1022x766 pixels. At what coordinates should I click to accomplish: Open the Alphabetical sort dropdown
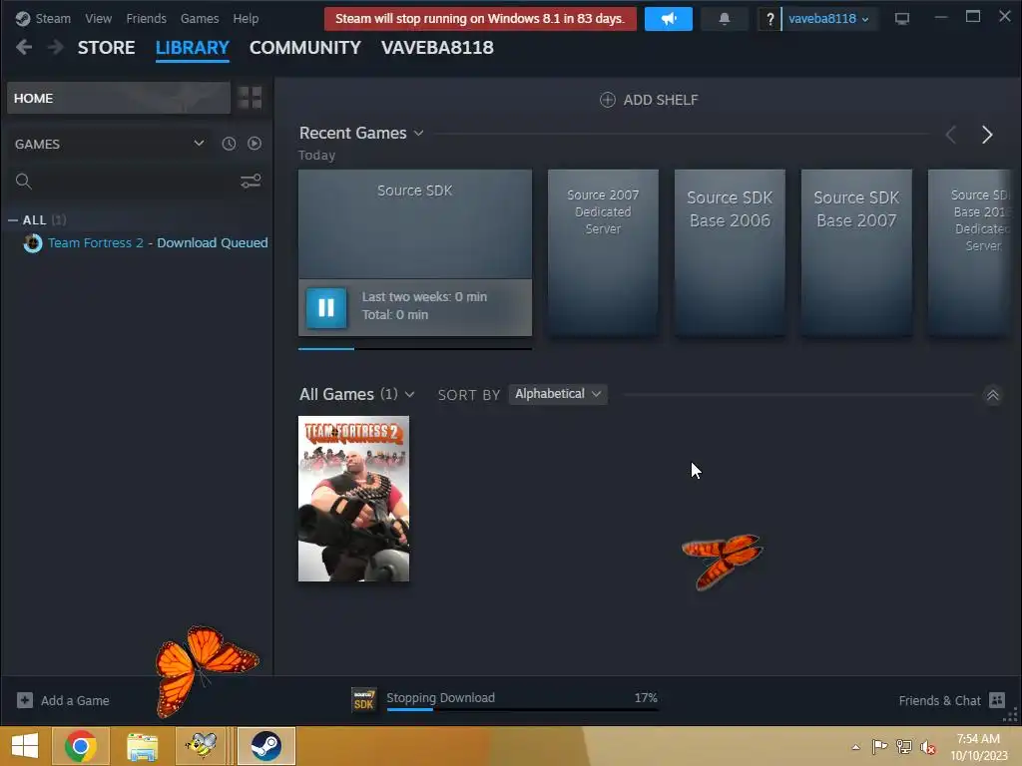(558, 393)
